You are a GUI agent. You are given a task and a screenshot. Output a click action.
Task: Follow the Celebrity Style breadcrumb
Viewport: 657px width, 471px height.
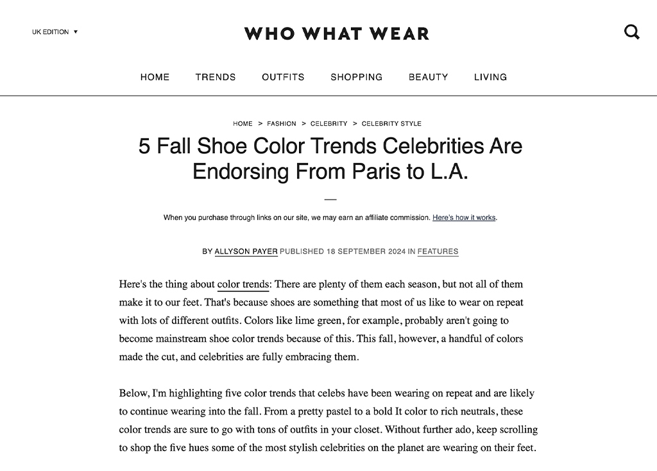pyautogui.click(x=391, y=124)
